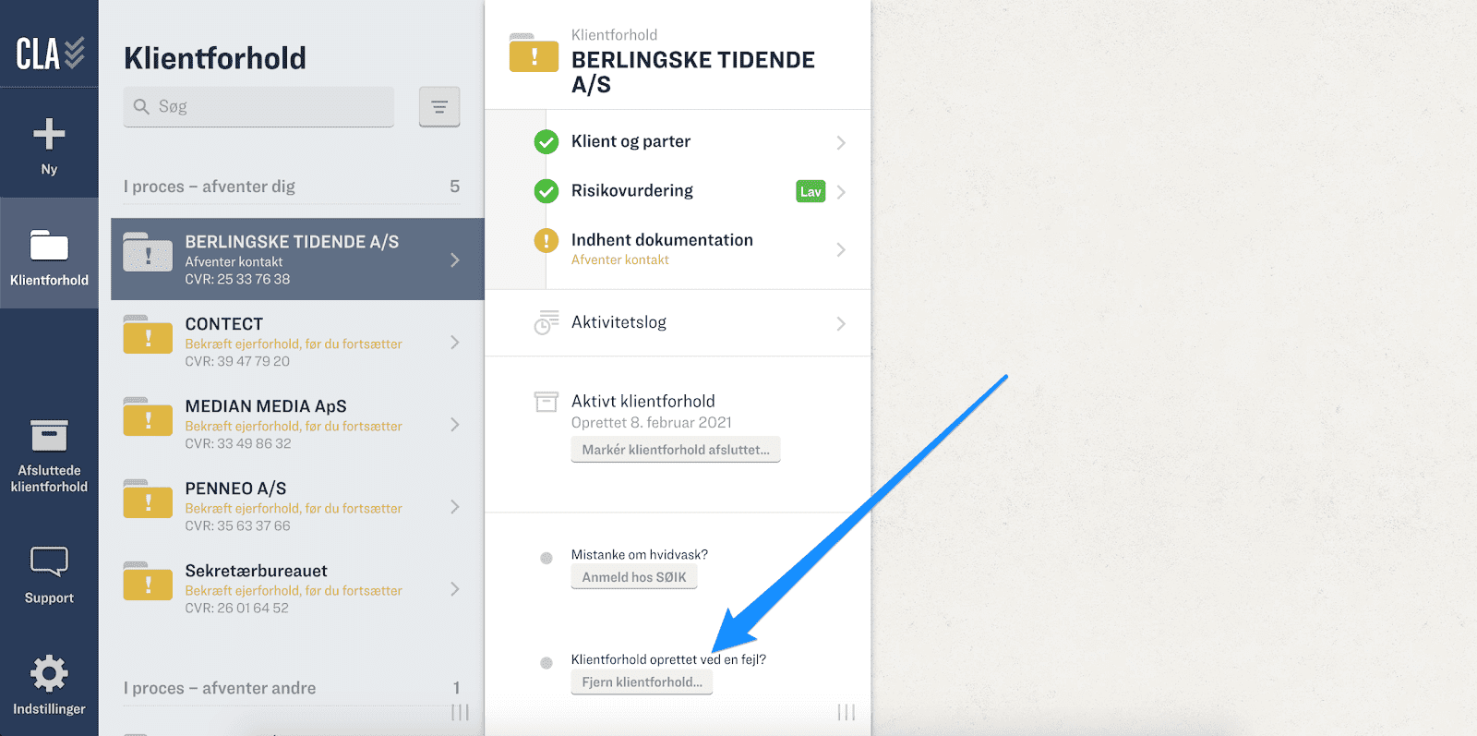Select PENNEO A/S client name
The width and height of the screenshot is (1477, 736).
click(235, 489)
